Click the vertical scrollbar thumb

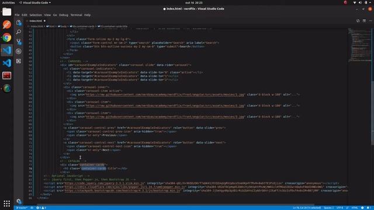point(373,113)
